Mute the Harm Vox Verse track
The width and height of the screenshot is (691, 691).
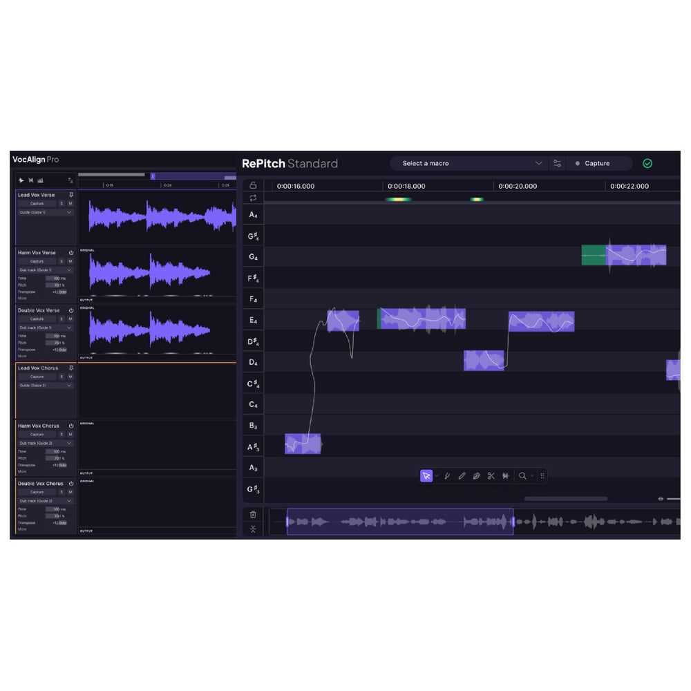click(x=70, y=261)
